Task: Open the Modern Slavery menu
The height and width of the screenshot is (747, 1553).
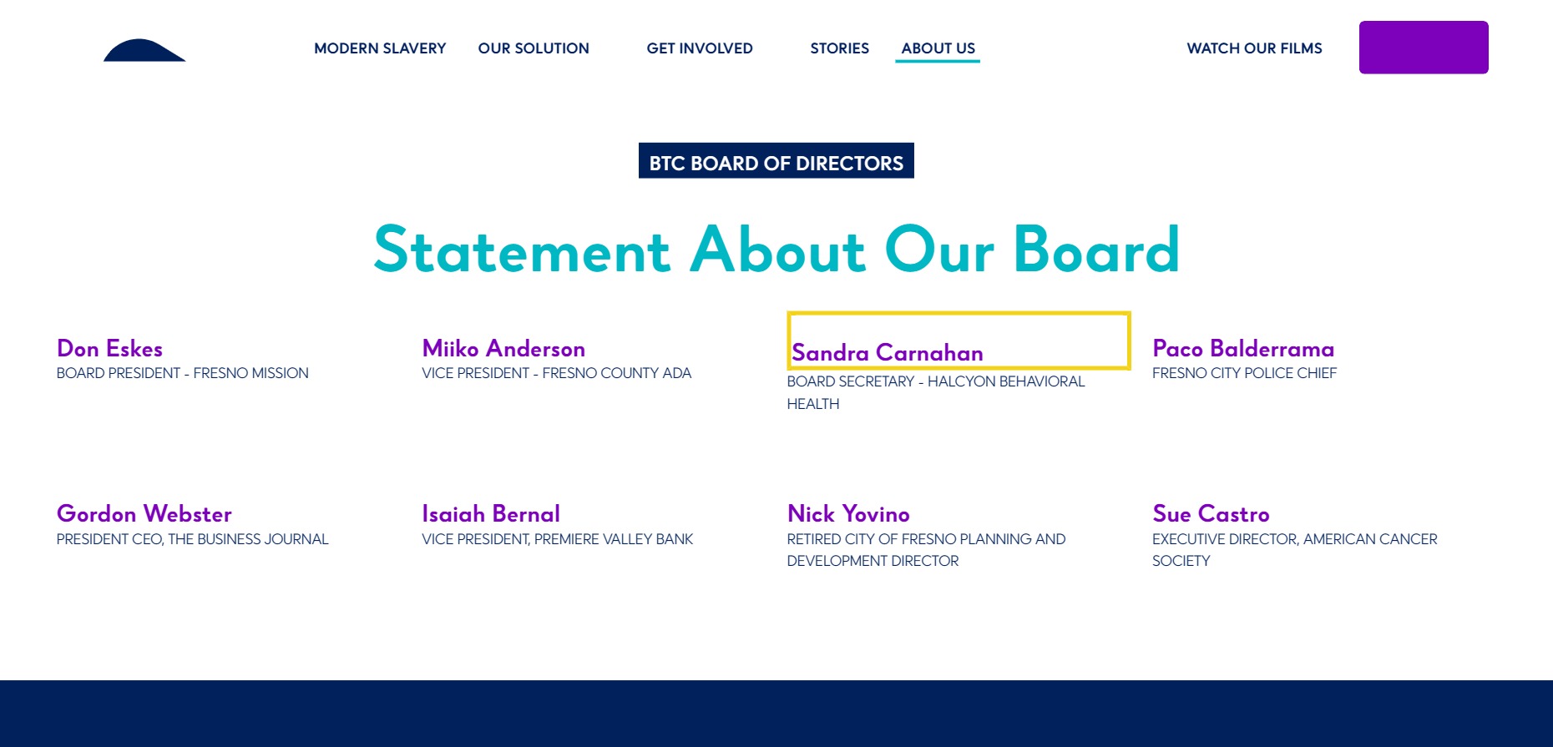Action: point(380,48)
